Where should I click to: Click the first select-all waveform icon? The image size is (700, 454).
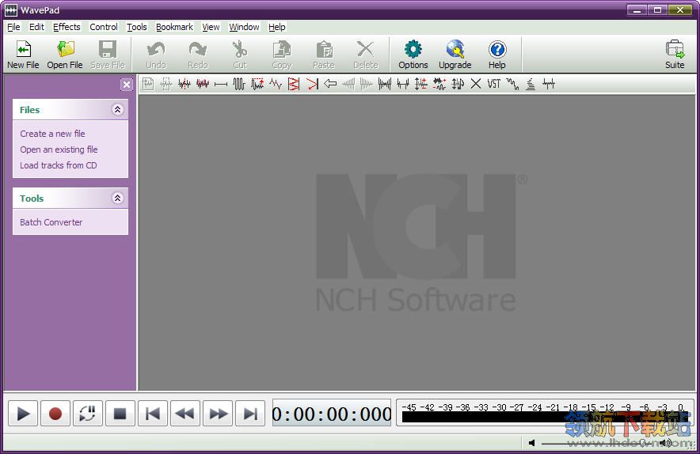tap(148, 84)
